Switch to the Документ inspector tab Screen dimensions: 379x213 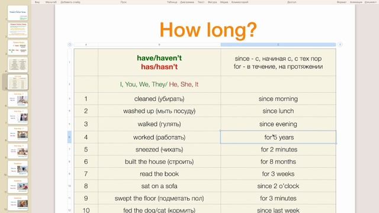pyautogui.click(x=370, y=2)
